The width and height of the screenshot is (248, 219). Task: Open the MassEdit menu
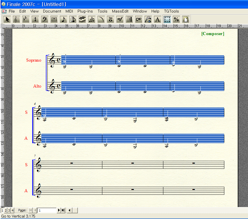(x=120, y=11)
